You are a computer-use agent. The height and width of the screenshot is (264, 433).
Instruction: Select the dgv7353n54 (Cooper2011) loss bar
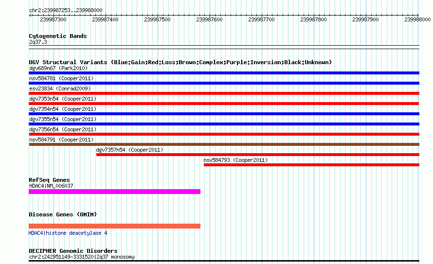[224, 104]
